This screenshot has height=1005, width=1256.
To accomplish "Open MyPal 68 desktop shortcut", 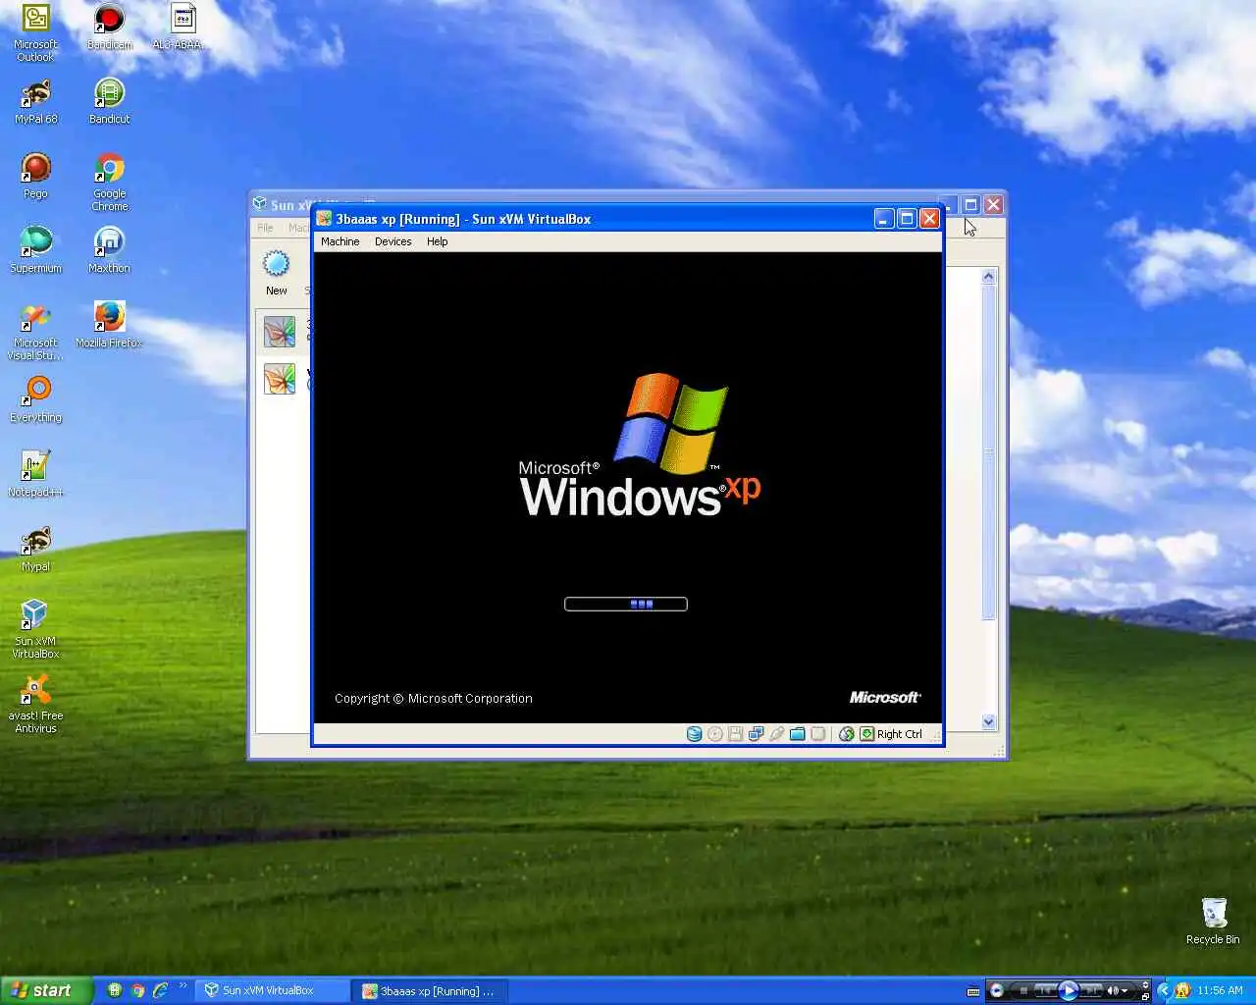I will (36, 102).
